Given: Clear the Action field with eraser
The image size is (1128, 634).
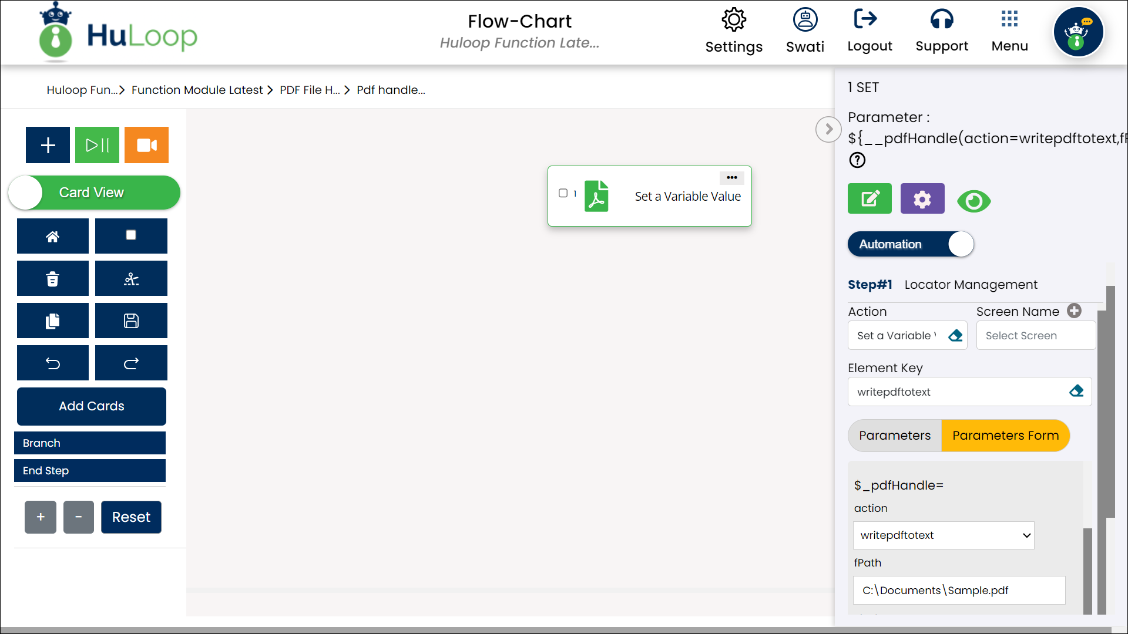Looking at the screenshot, I should click(955, 335).
